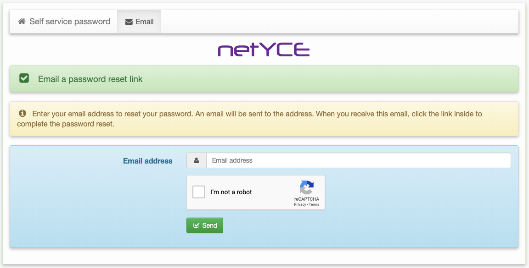Click the home icon in navbar

(22, 22)
